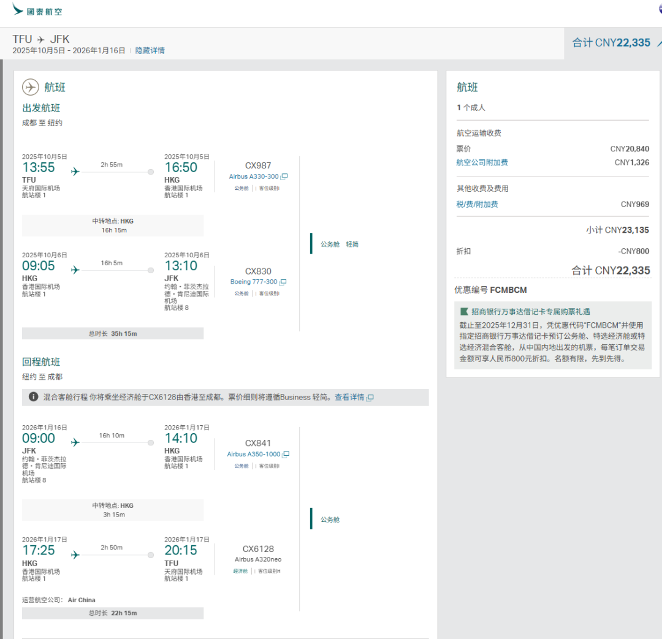
Task: Click the info icon in the 混合客舱行程 notice
Action: coord(34,397)
